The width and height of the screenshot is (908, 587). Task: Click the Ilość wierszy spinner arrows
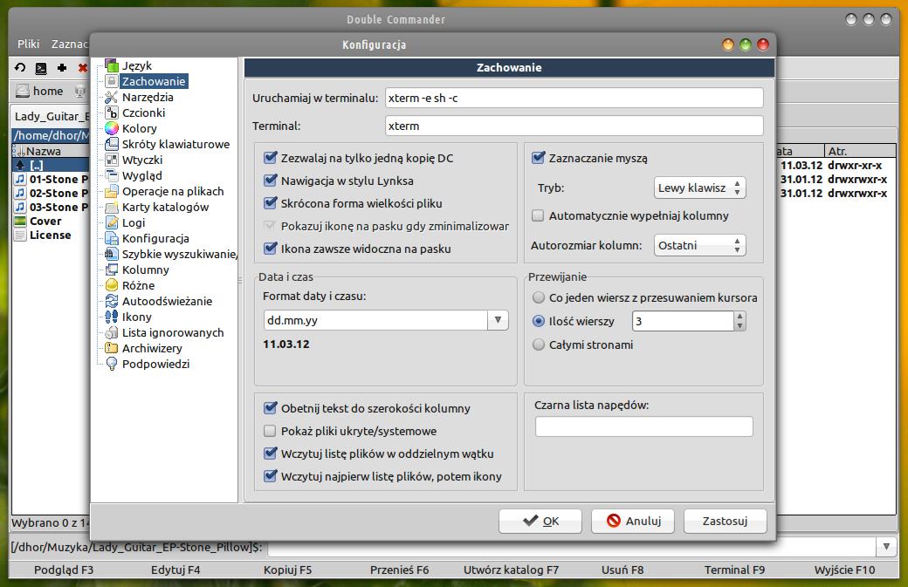[739, 321]
